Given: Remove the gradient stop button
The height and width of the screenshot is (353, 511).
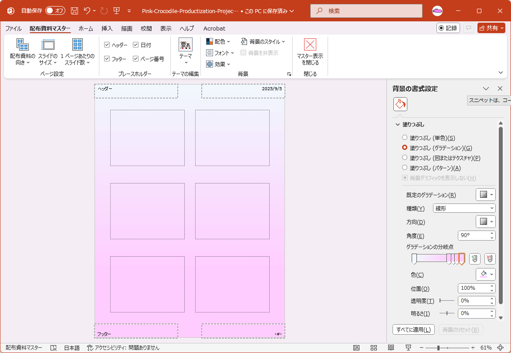Looking at the screenshot, I should tap(490, 259).
